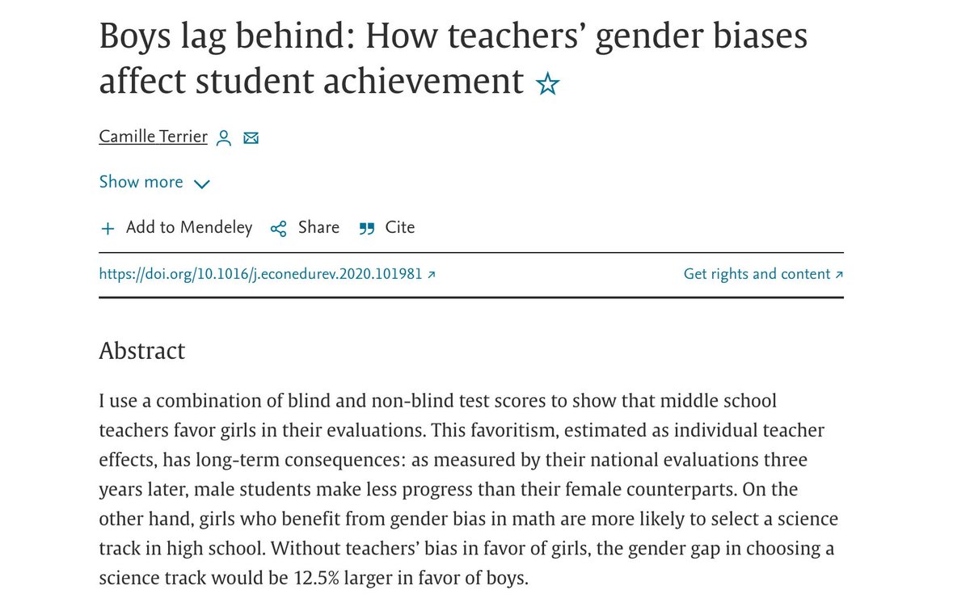
Task: Follow the Get rights and content link
Action: pos(757,274)
